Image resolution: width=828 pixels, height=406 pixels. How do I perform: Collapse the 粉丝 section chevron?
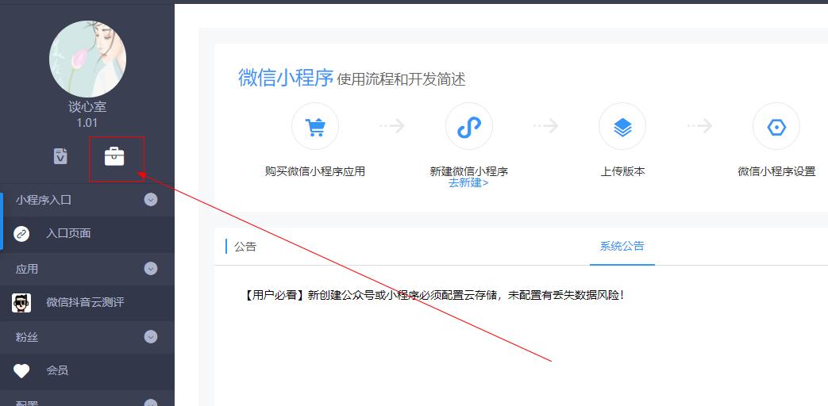click(151, 336)
